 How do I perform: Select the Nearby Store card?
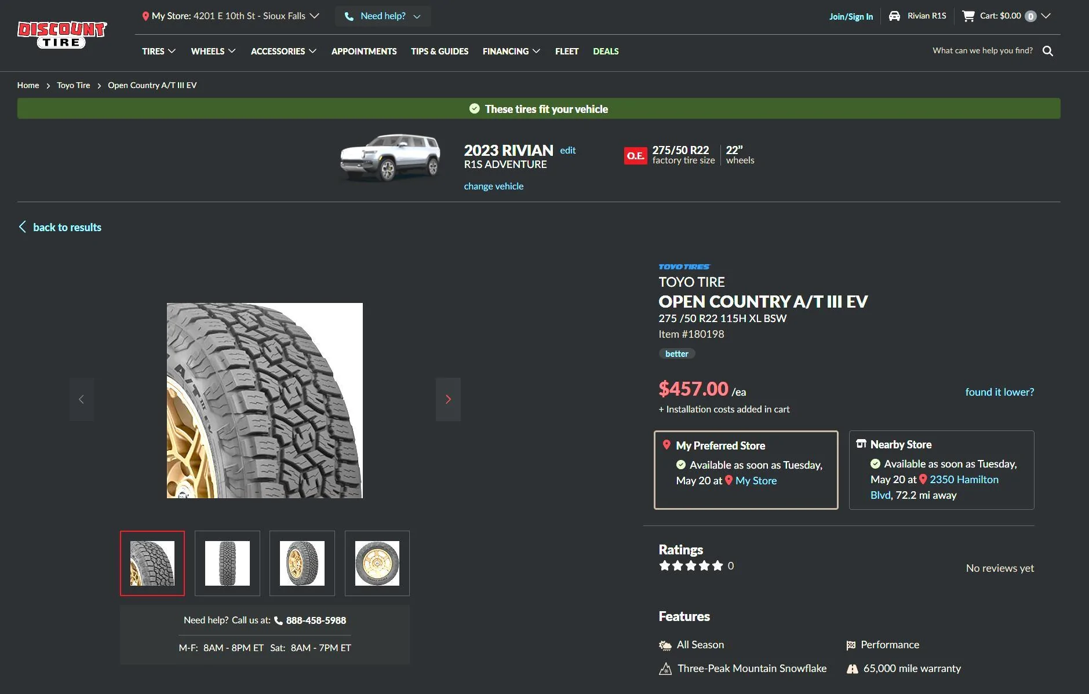point(941,470)
